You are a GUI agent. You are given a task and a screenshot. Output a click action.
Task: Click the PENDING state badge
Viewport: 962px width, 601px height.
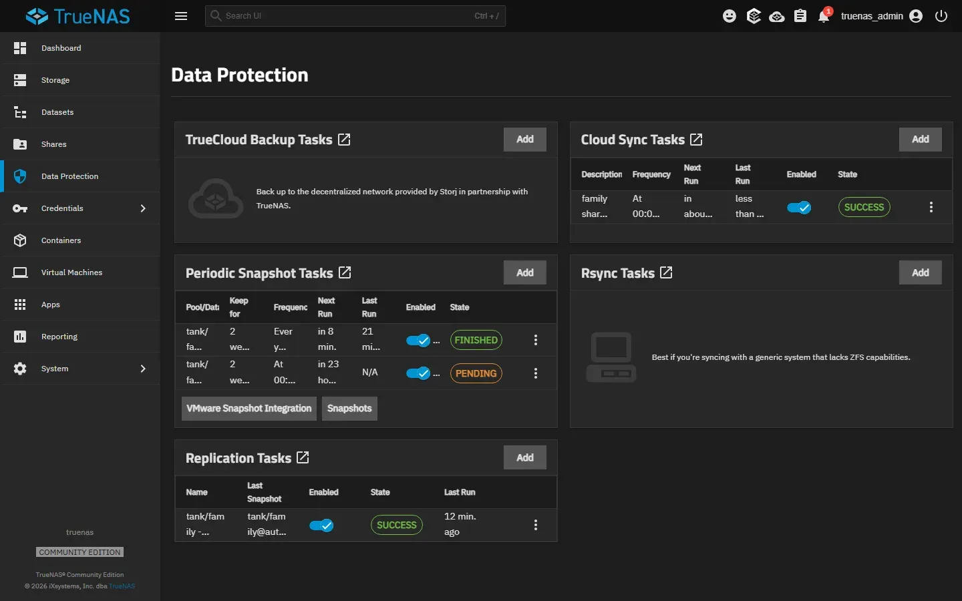(476, 373)
